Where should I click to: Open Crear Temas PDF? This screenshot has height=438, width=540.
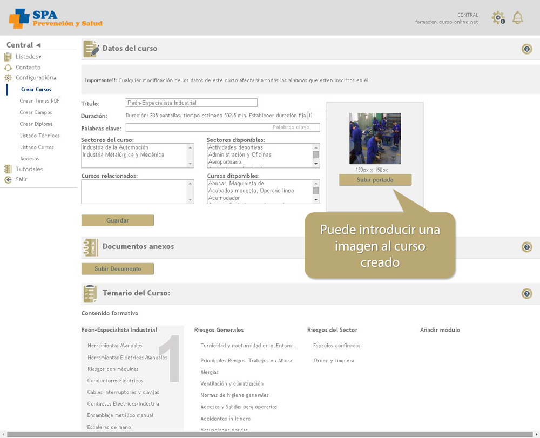click(x=39, y=101)
